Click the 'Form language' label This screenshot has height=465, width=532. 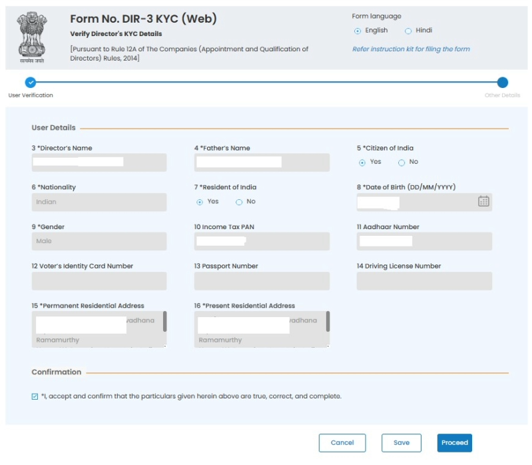coord(376,16)
